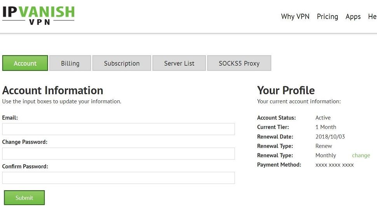
Task: Open the SOCKS5 Proxy tab
Action: [x=239, y=63]
